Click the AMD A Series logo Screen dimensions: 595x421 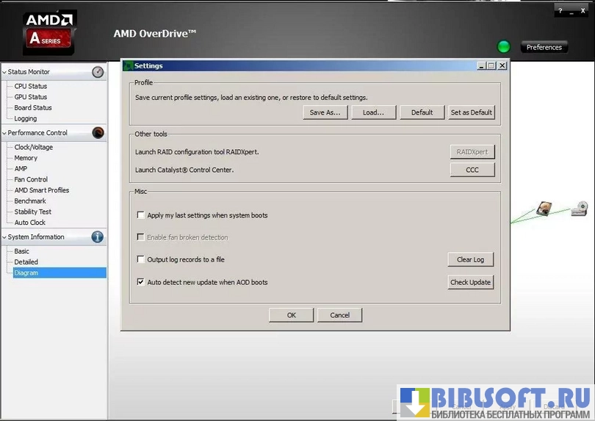(49, 32)
